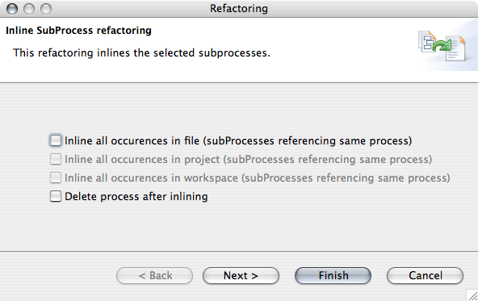Image resolution: width=478 pixels, height=301 pixels.
Task: Click the window zoom button
Action: [46, 9]
